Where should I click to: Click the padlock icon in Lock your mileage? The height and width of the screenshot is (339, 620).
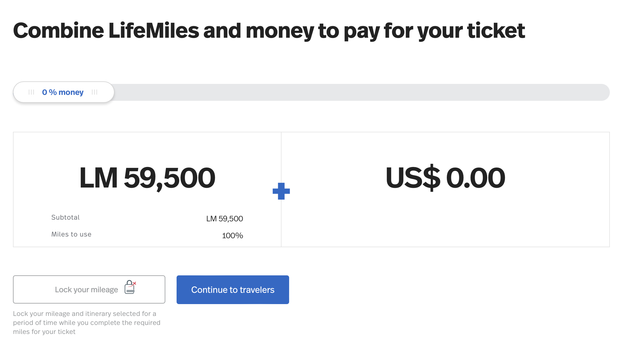130,287
